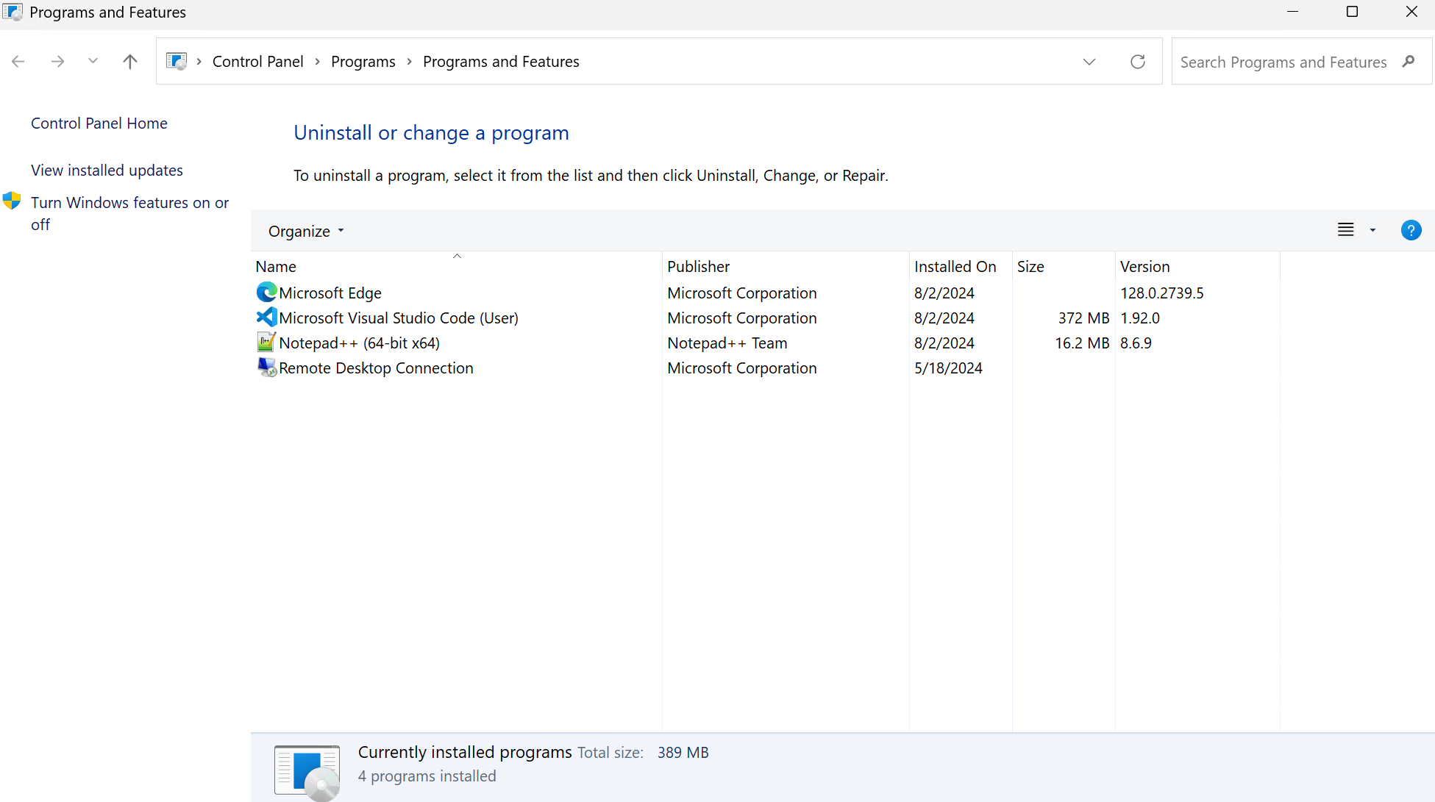Expand the chevron after Programs breadcrumb
Viewport: 1435px width, 802px height.
(410, 62)
